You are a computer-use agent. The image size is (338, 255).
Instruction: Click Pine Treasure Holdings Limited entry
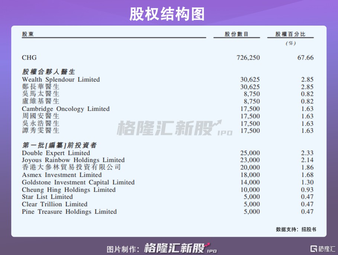69,212
